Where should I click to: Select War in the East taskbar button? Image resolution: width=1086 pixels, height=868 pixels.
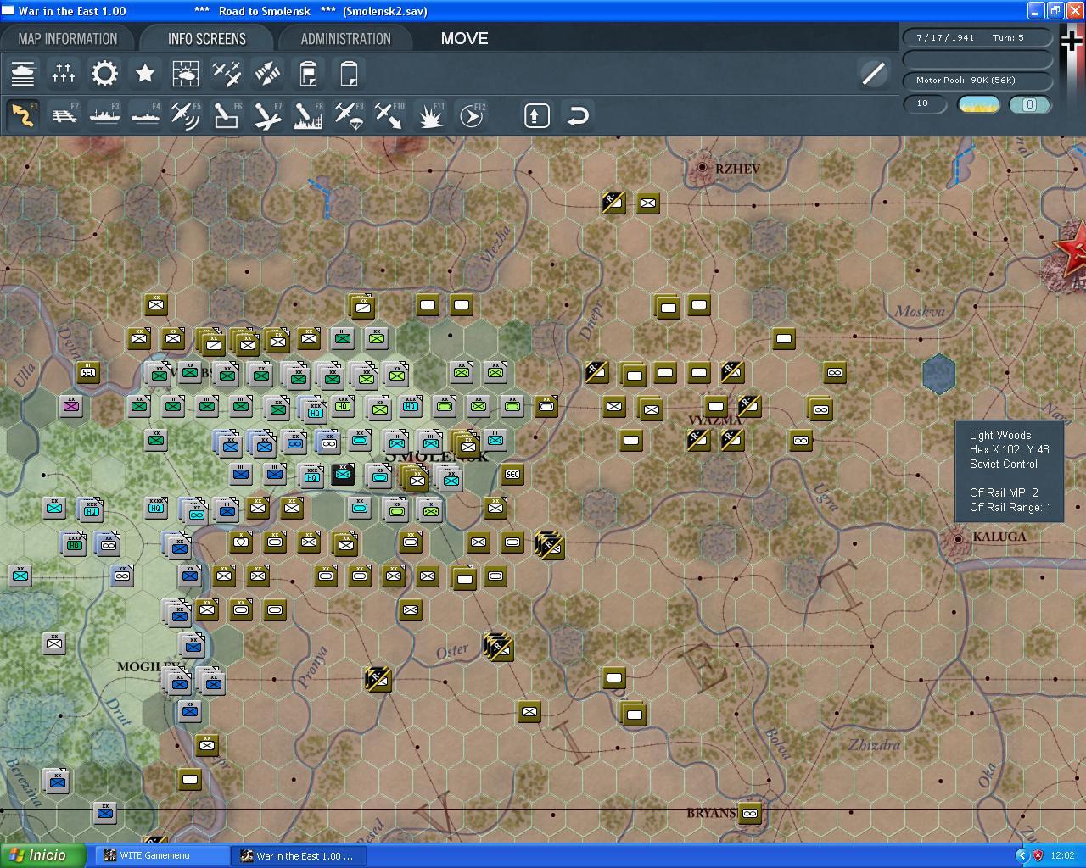[299, 856]
